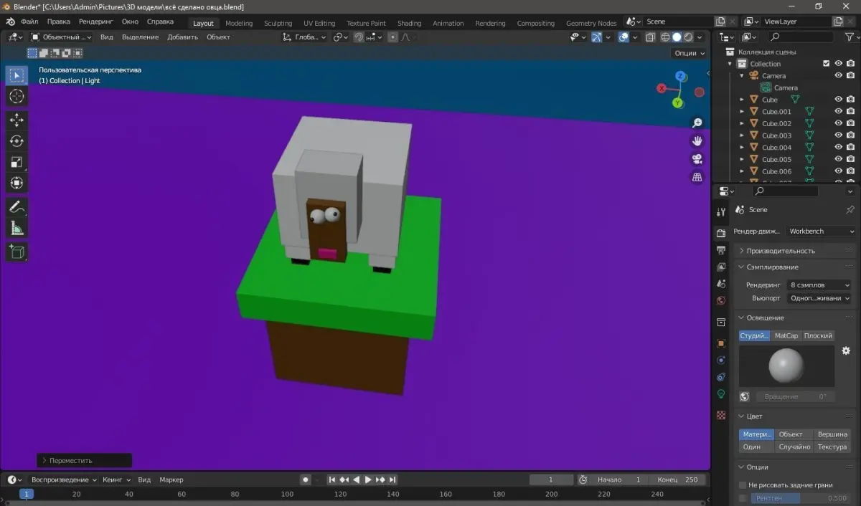Click the viewport zoom magnifier icon

pos(697,123)
